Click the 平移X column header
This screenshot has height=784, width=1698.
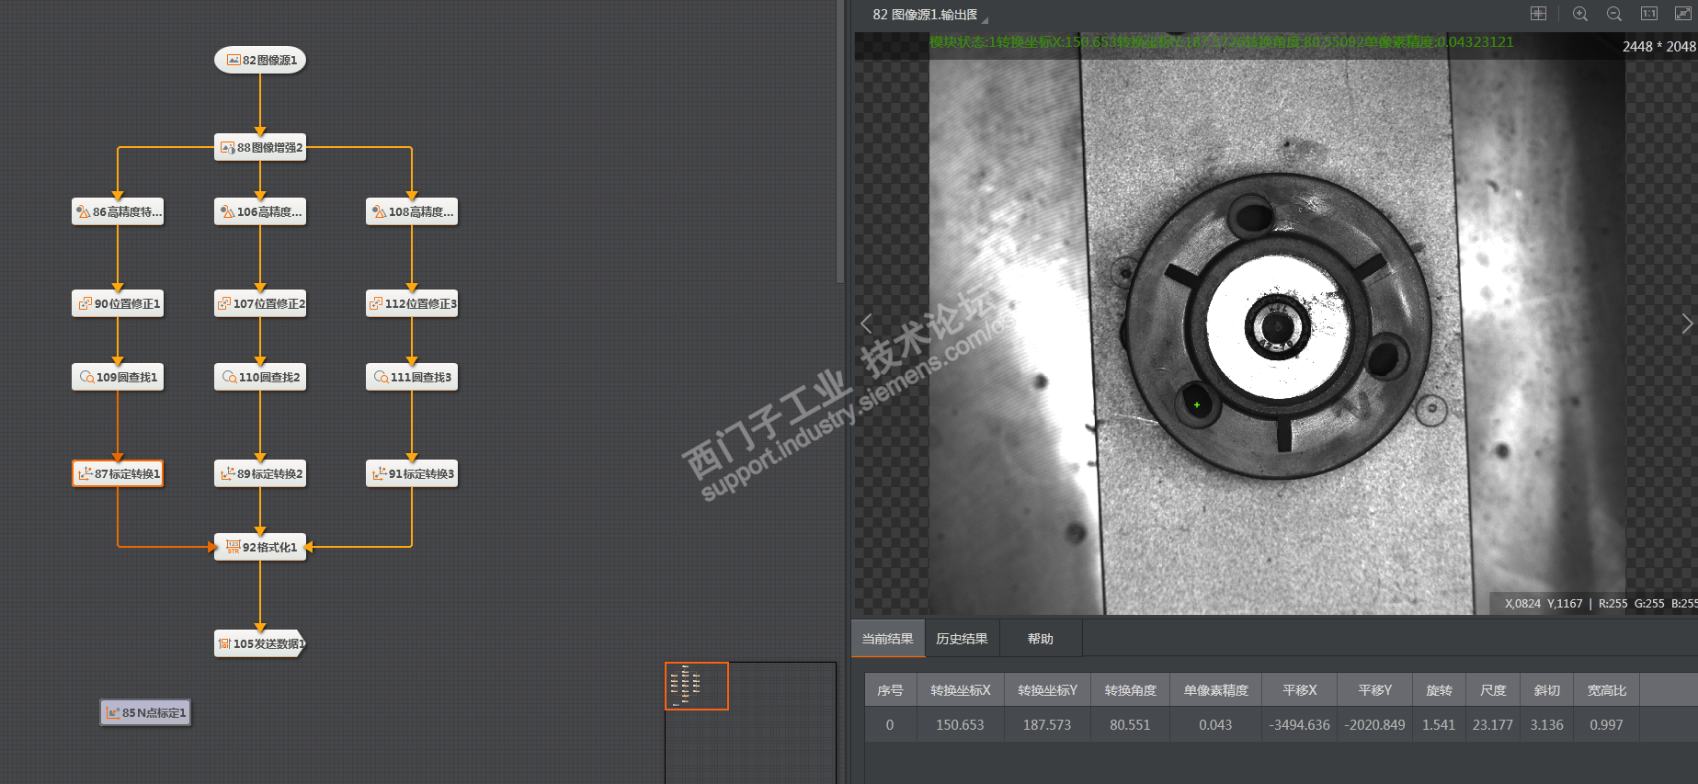click(1299, 690)
